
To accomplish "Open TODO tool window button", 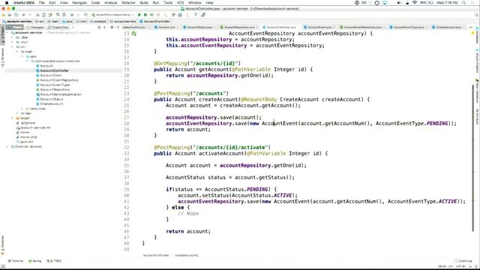I will tap(54, 261).
